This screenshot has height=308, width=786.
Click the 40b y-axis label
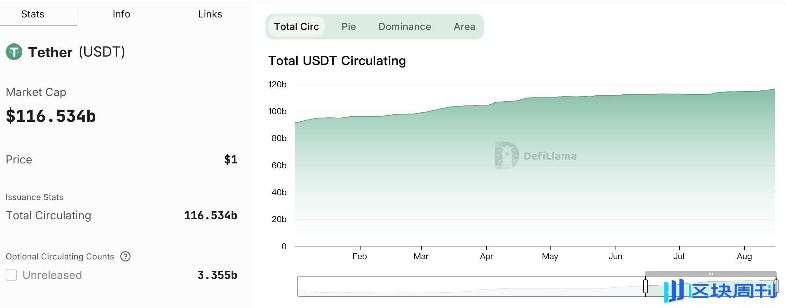[x=279, y=192]
